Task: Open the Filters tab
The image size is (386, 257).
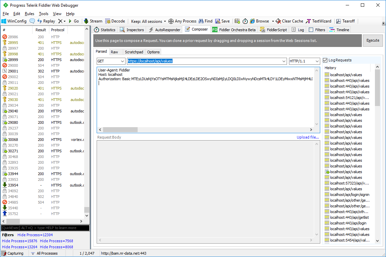Action: point(317,30)
